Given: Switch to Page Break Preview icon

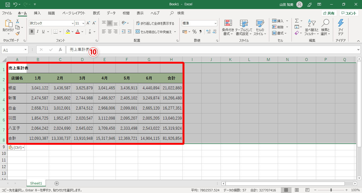Looking at the screenshot, I should pos(307,190).
